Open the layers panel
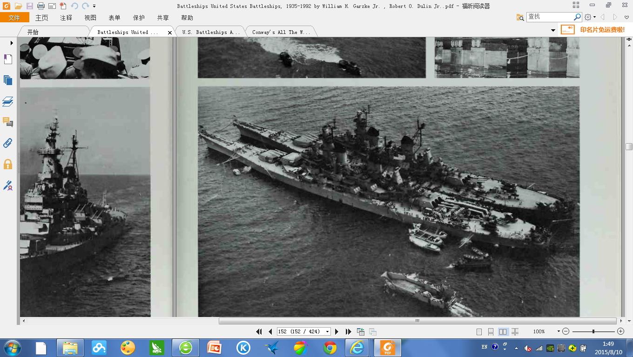 8,101
